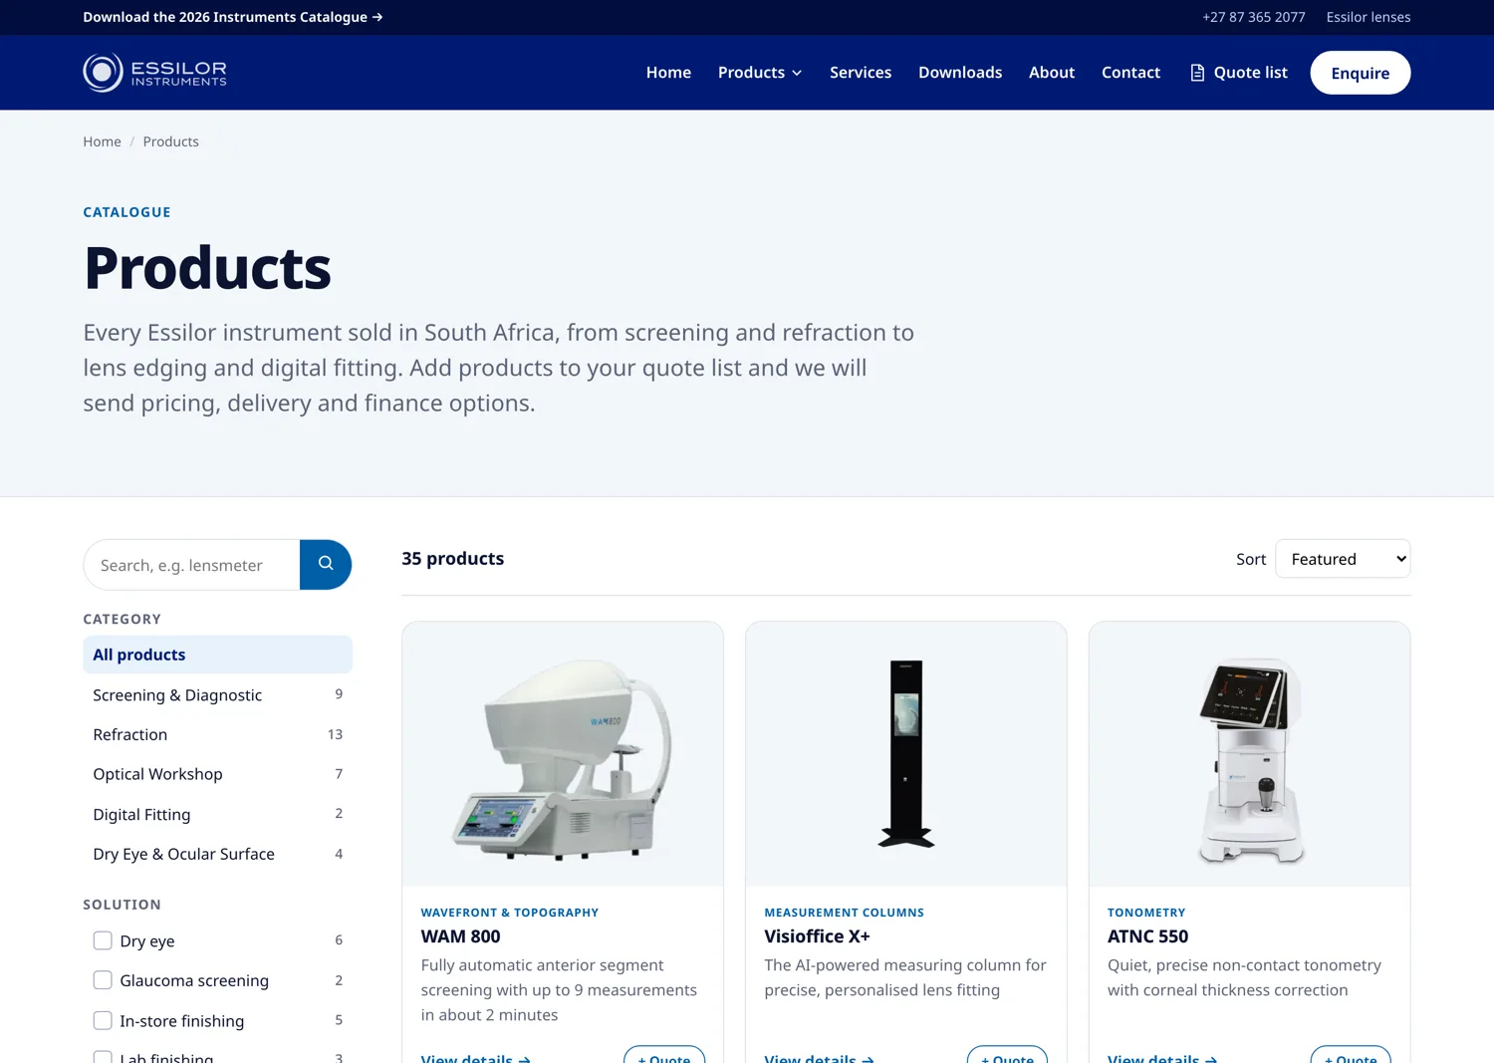1494x1063 pixels.
Task: Click the ATNC 550 product title
Action: [1147, 936]
